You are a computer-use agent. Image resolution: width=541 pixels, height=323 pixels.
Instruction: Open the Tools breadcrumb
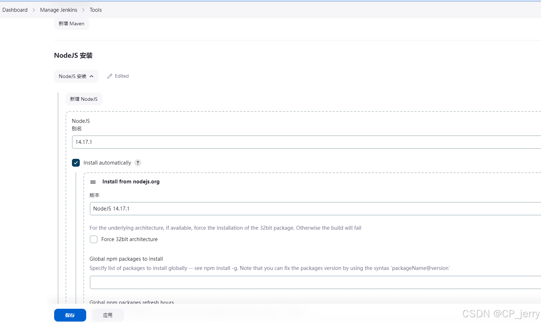click(x=95, y=10)
